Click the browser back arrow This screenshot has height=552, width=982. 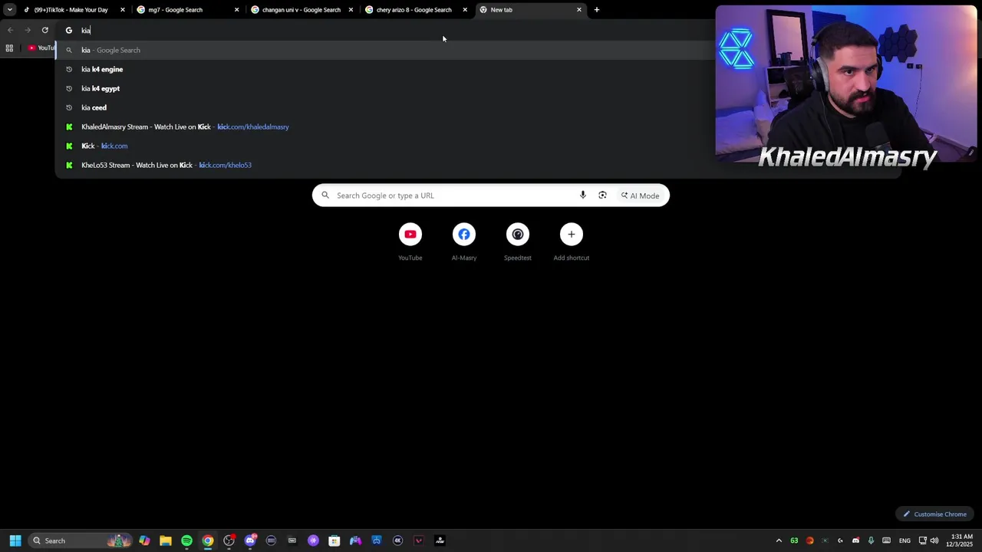(x=10, y=31)
